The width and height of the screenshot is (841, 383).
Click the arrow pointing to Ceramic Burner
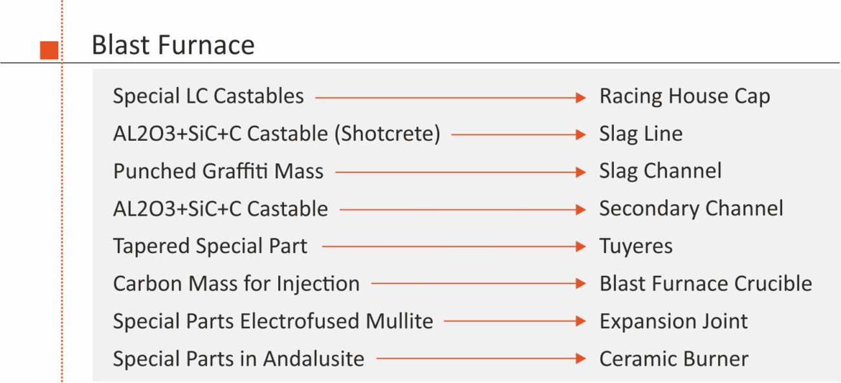coord(481,358)
